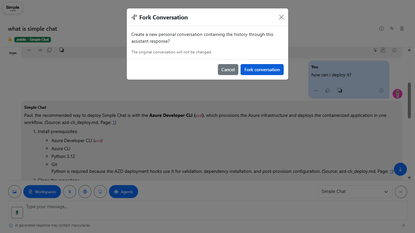This screenshot has height=233, width=415.
Task: Open the first Page 1 citation link
Action: pos(114,122)
